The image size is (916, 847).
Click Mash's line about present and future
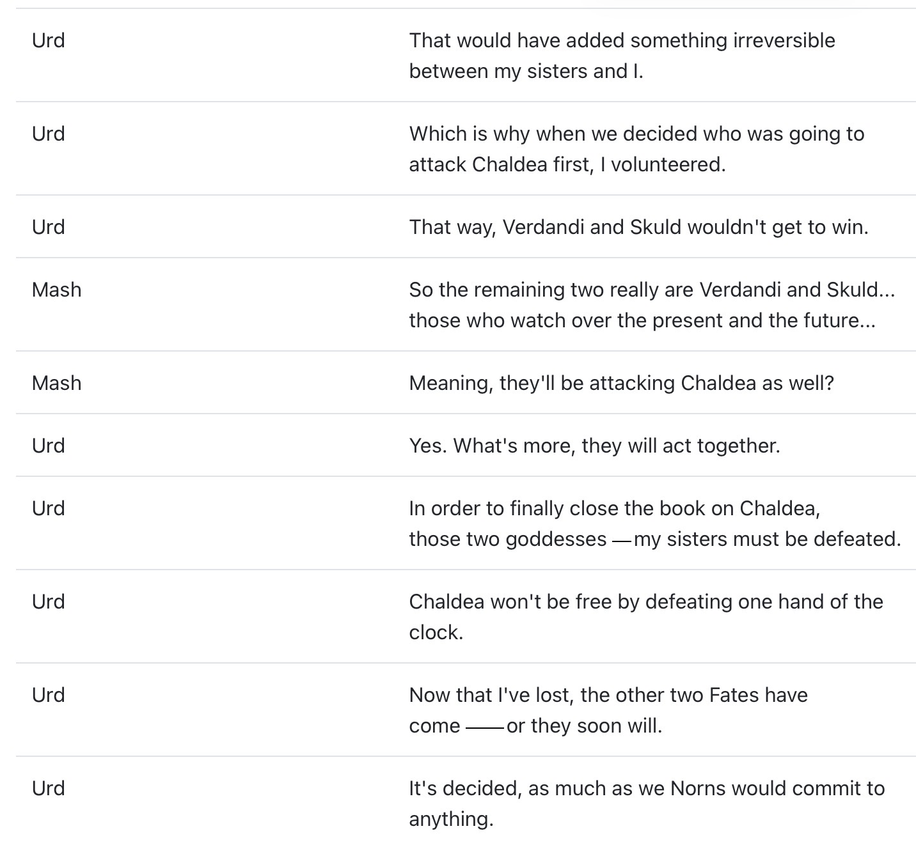[x=652, y=305]
